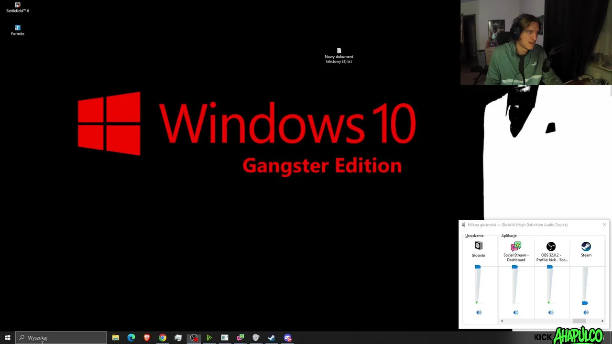Screen dimensions: 612x344
Task: Click the Głośniki device label in mixer
Action: tap(479, 255)
